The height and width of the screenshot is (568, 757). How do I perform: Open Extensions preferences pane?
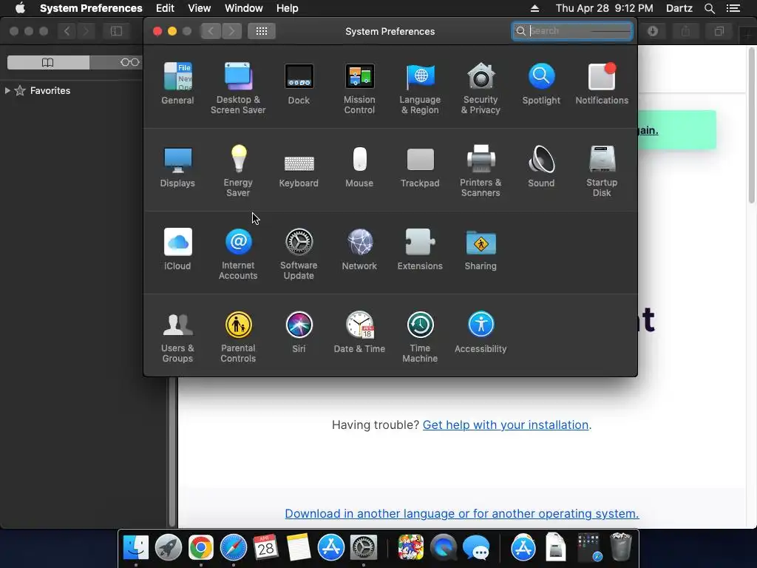(420, 250)
